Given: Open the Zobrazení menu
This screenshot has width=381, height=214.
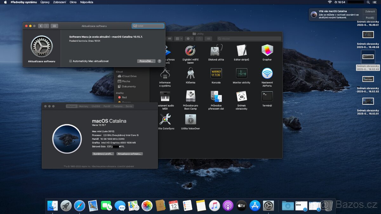Looking at the screenshot, I should pos(60,2).
